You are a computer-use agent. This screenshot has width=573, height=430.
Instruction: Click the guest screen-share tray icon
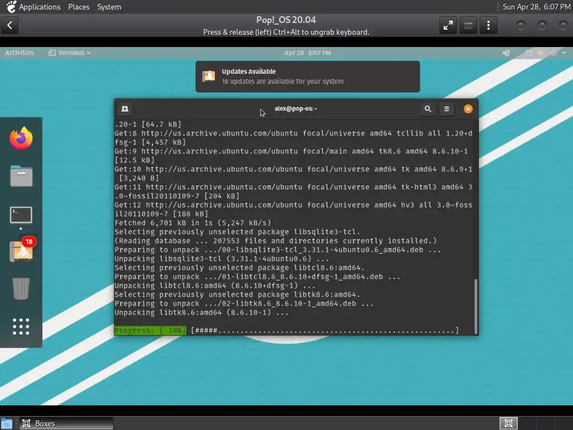click(x=506, y=53)
